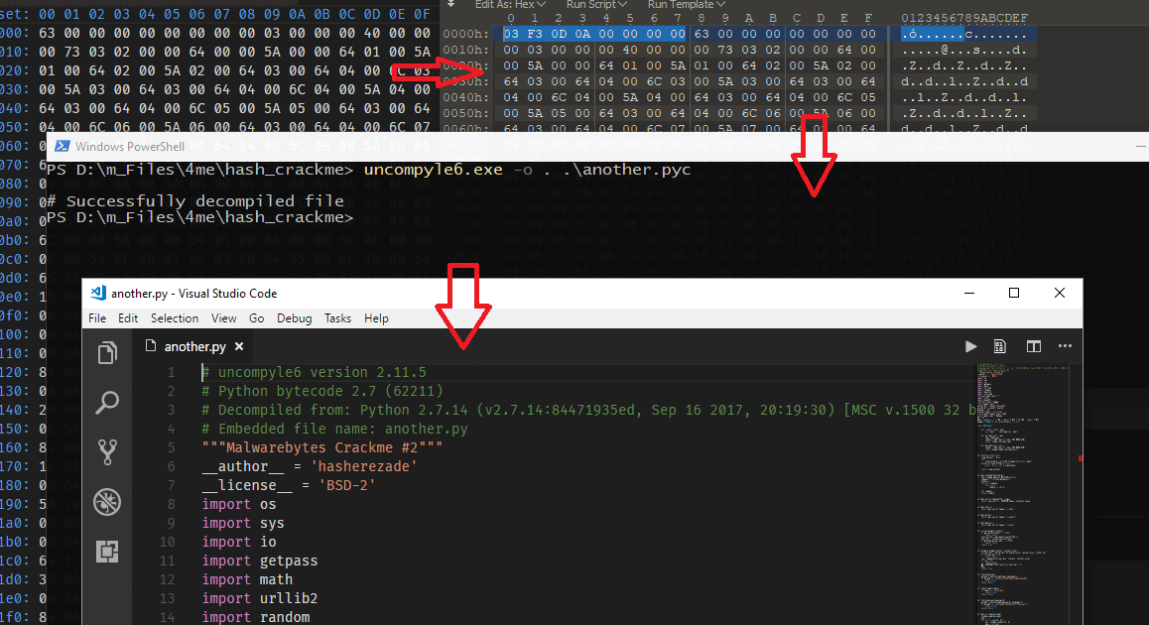Open the Debug menu
This screenshot has width=1149, height=625.
(x=294, y=318)
